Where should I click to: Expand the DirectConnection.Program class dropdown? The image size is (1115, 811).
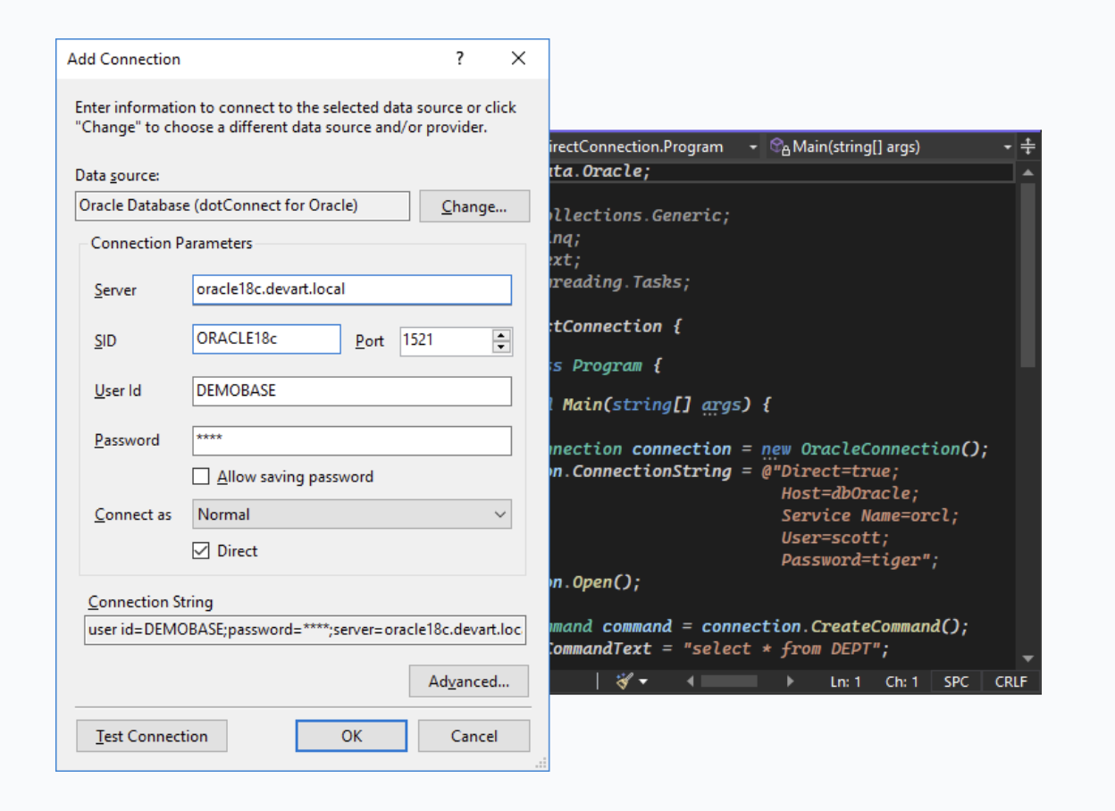tap(753, 146)
